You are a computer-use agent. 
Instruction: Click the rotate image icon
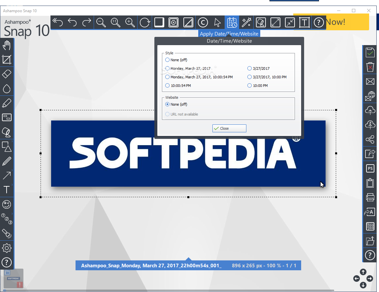coord(145,22)
